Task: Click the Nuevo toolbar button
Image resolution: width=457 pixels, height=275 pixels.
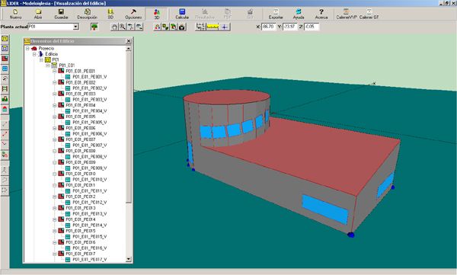Action: tap(15, 14)
